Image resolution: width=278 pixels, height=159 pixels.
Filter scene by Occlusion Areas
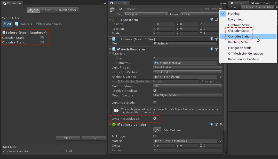coord(49,24)
